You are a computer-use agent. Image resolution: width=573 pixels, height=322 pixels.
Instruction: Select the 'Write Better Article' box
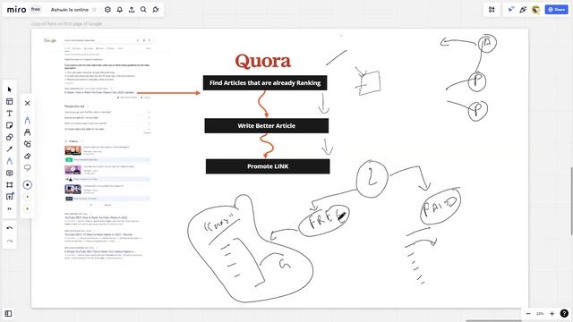pyautogui.click(x=267, y=125)
